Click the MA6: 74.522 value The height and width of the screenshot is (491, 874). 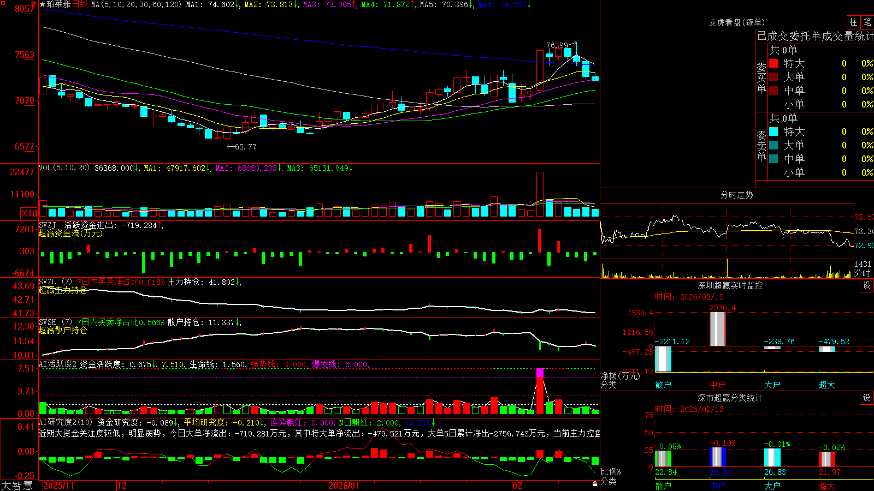[x=505, y=4]
